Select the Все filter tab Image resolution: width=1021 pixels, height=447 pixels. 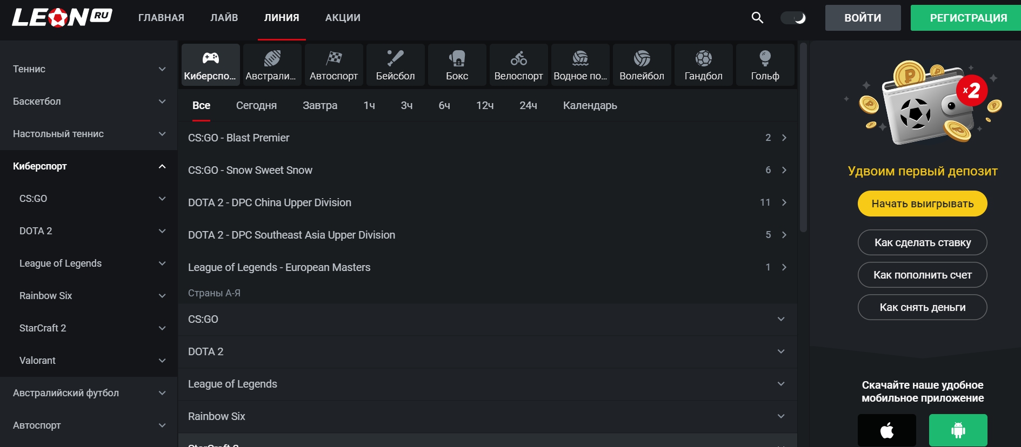pyautogui.click(x=201, y=105)
